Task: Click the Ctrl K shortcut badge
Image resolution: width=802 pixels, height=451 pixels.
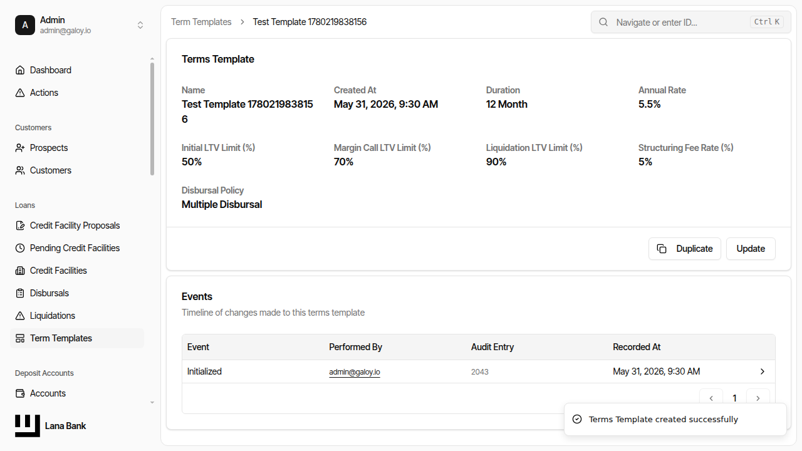Action: (767, 22)
